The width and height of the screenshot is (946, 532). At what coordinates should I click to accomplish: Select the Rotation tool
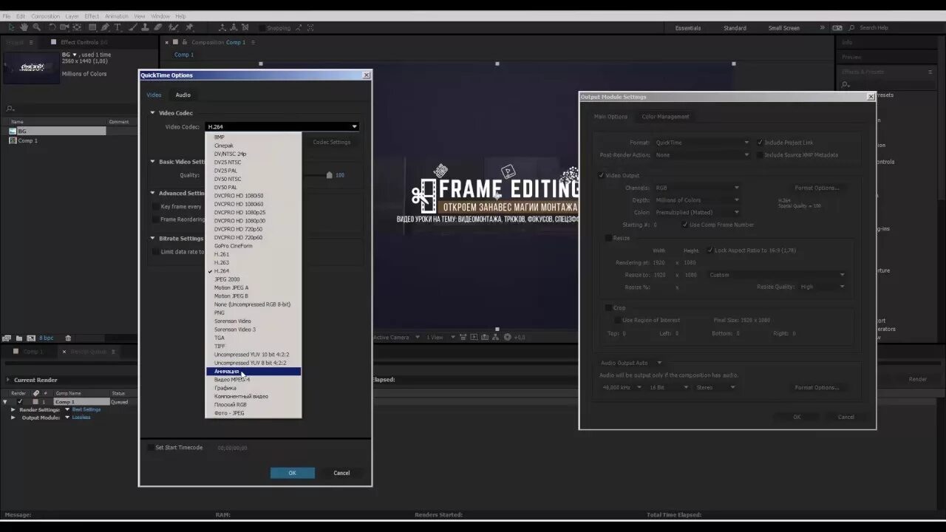[52, 27]
